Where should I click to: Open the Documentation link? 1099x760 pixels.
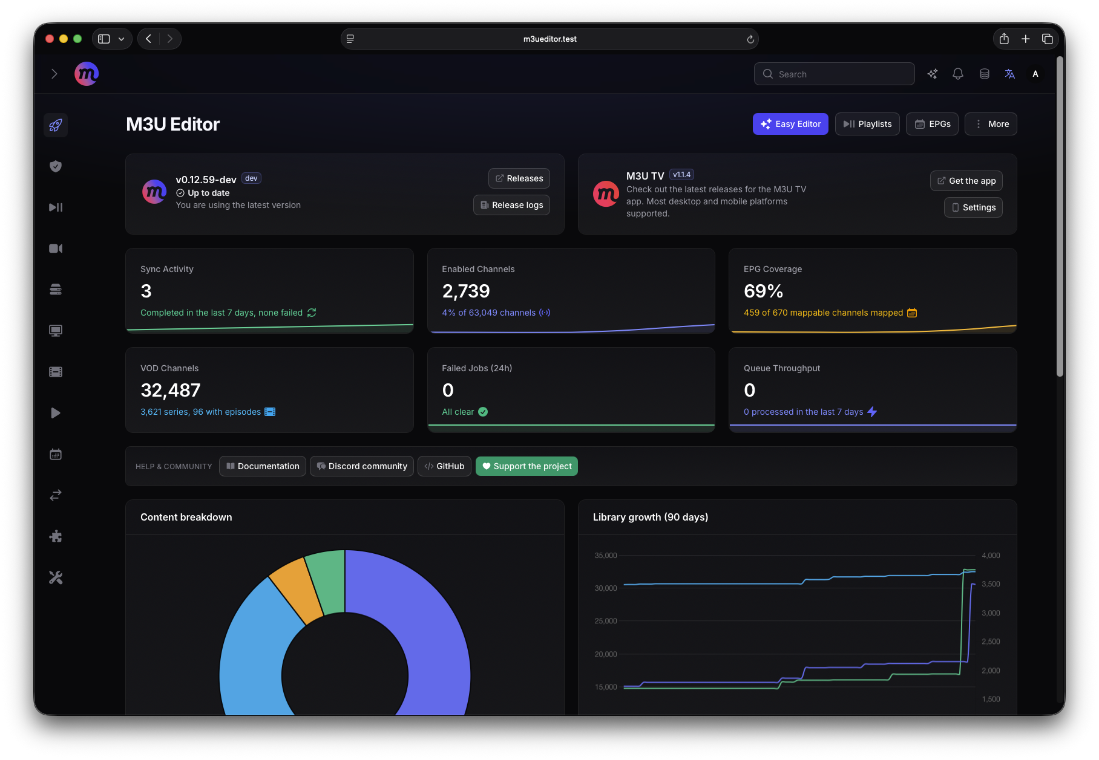(263, 466)
